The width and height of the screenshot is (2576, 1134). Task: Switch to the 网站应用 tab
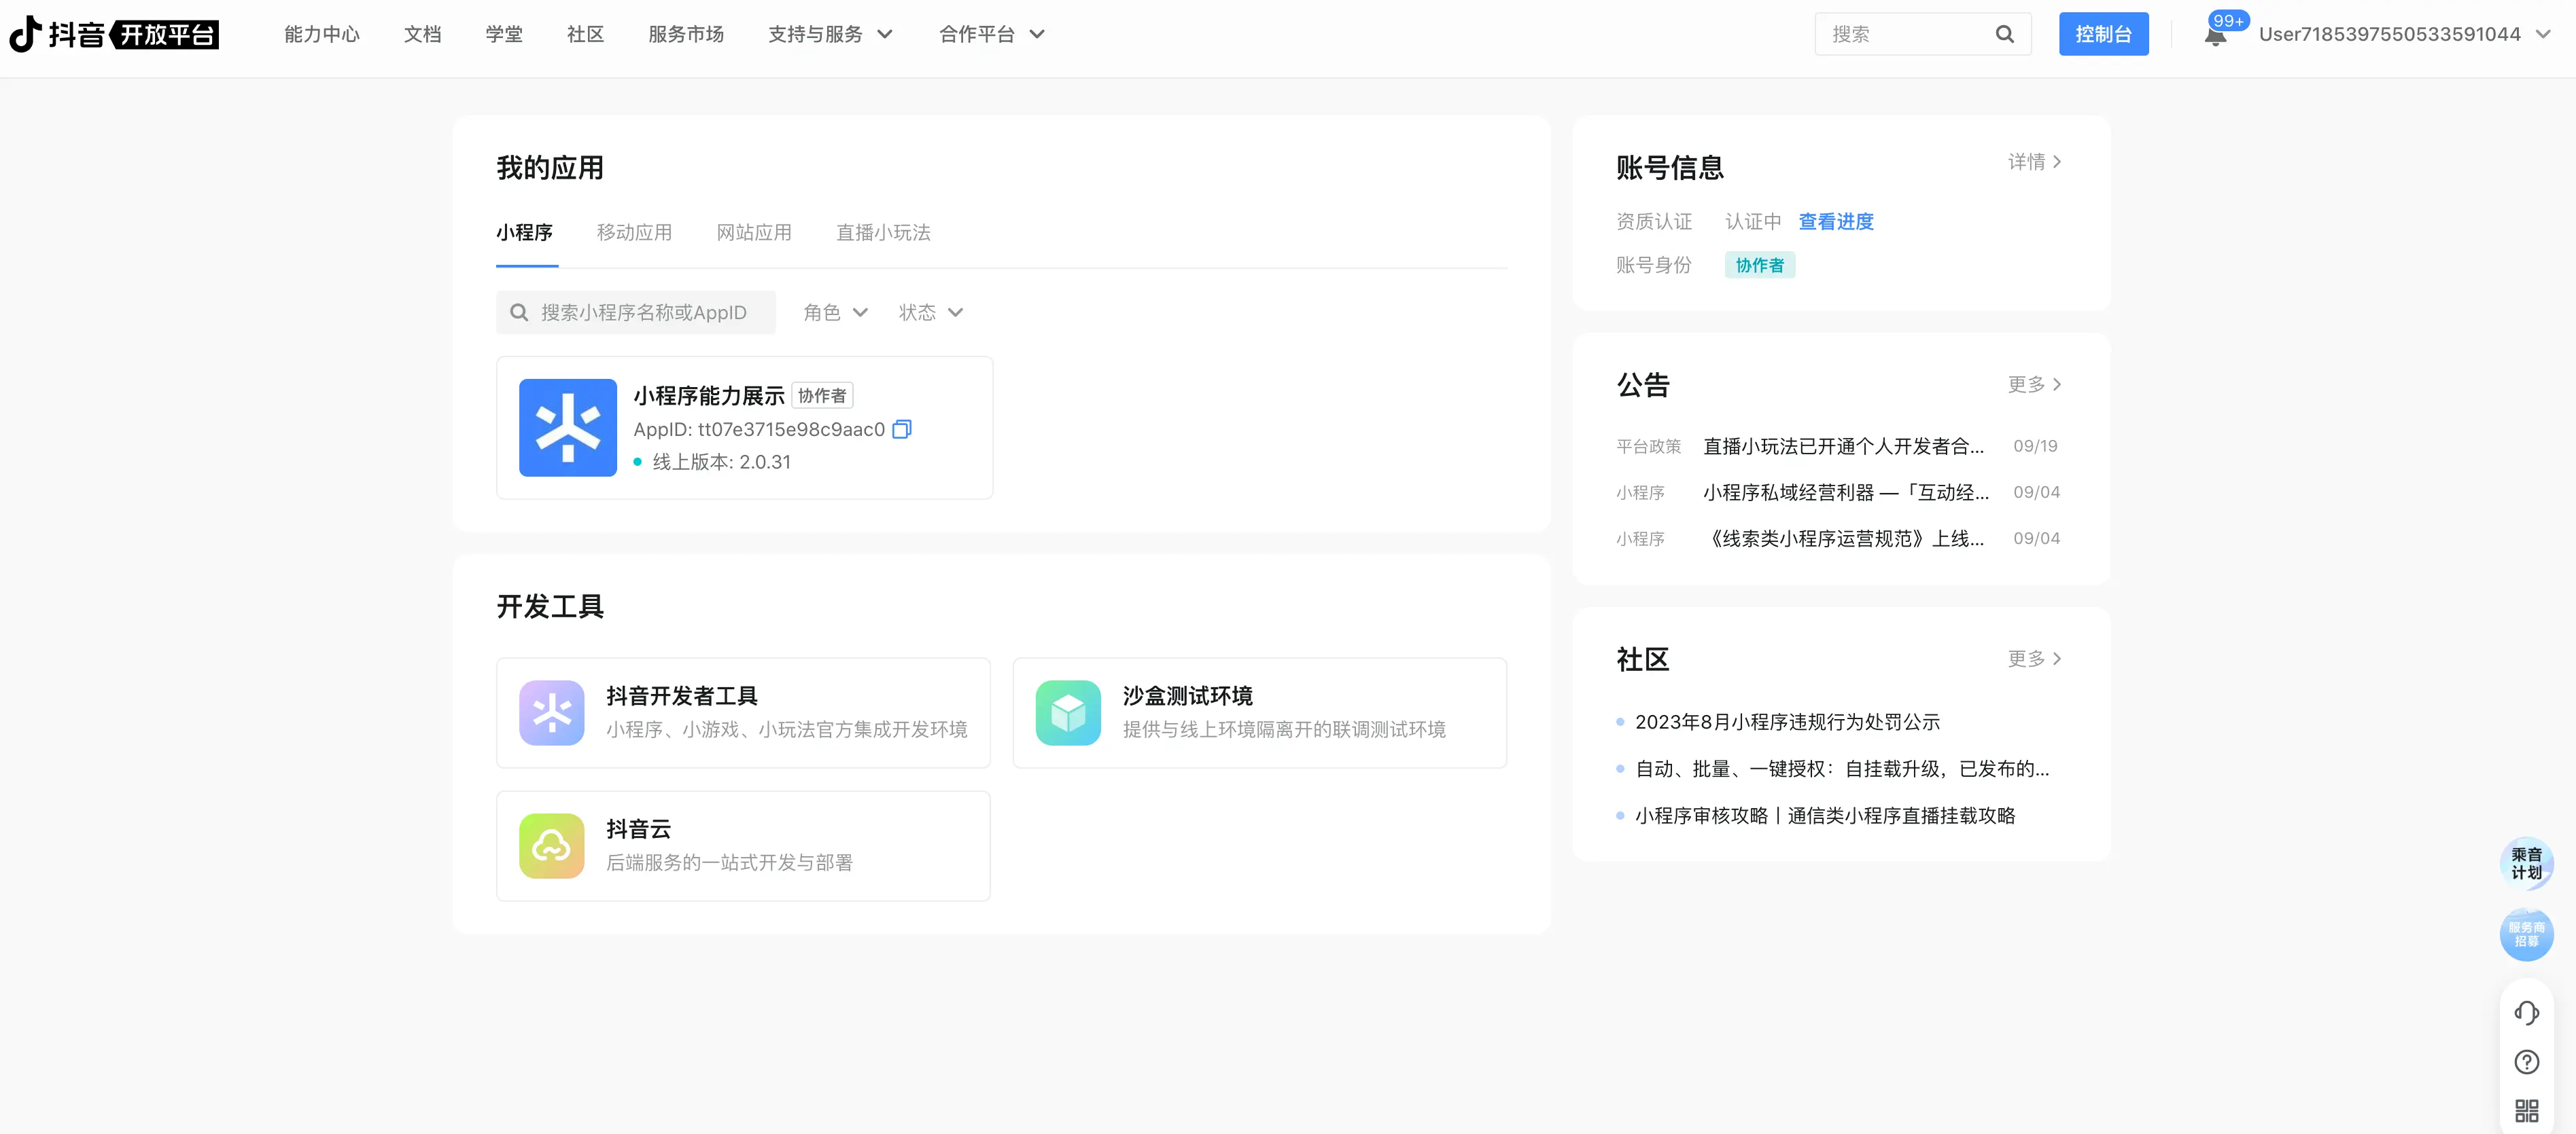[754, 232]
